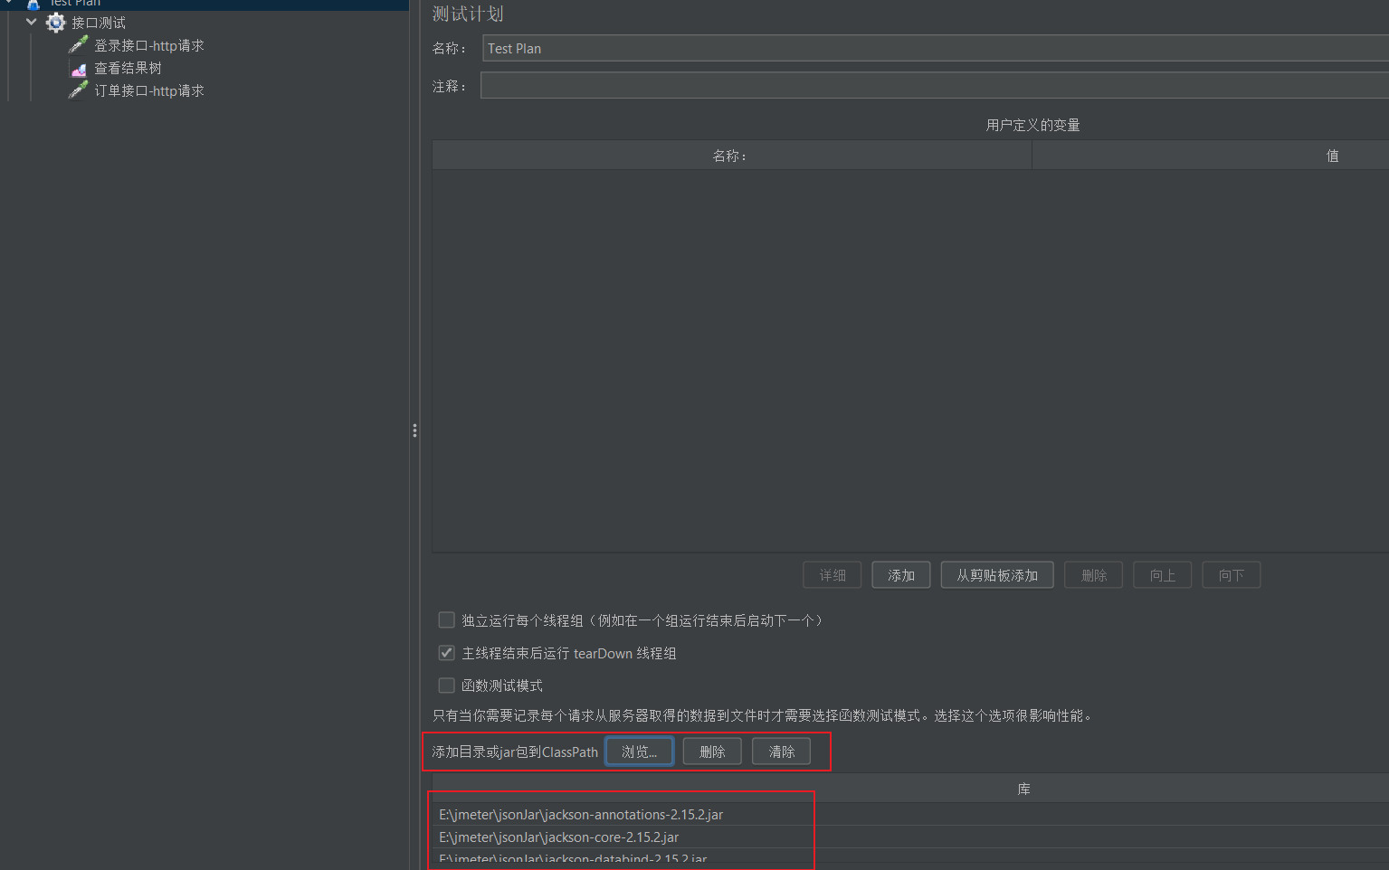Uncheck 主线程结束后运行 tearDown 线程组
Viewport: 1389px width, 870px height.
click(x=446, y=653)
